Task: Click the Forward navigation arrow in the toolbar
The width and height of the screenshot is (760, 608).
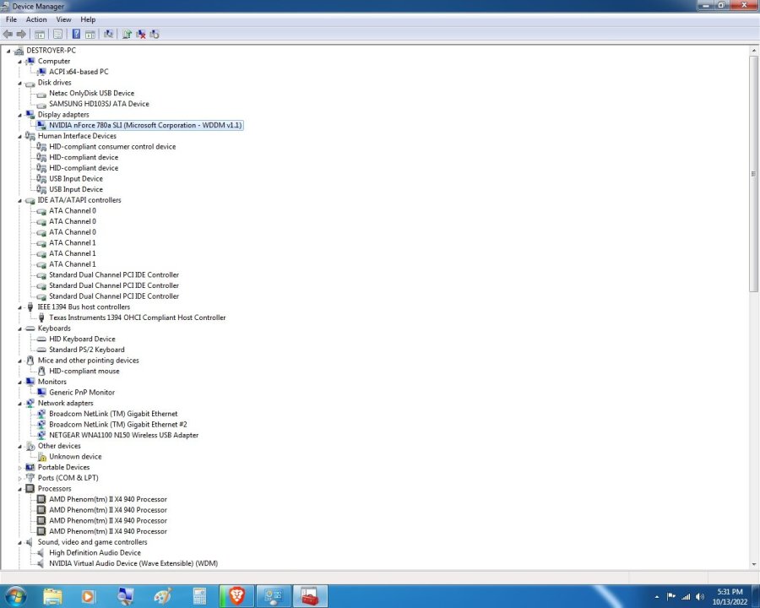Action: click(21, 34)
